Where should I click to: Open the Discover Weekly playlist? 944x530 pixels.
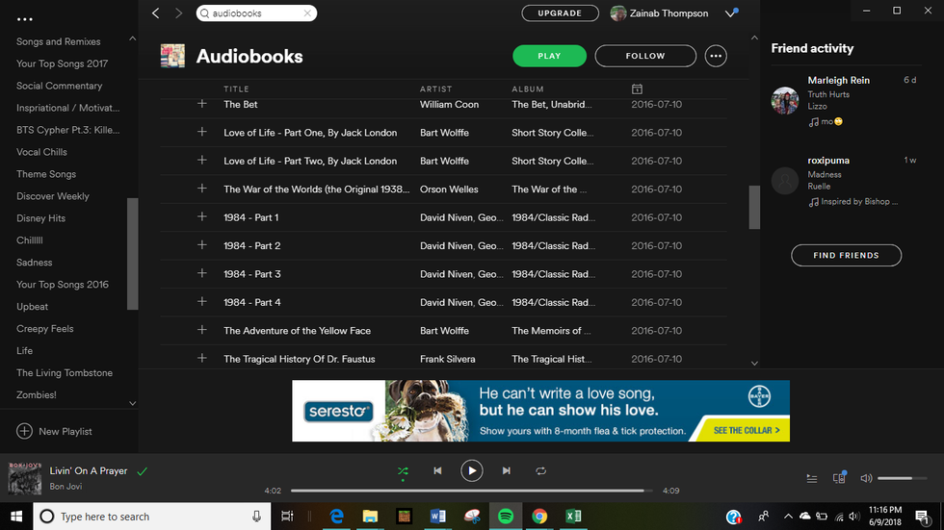pyautogui.click(x=53, y=196)
